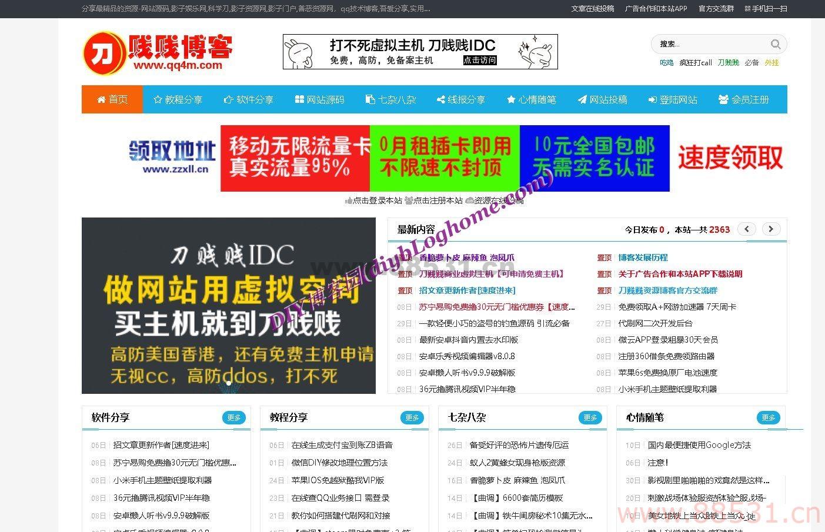The image size is (825, 532).
Task: Open 微信DIY修改地理位置方法 post
Action: (x=340, y=463)
